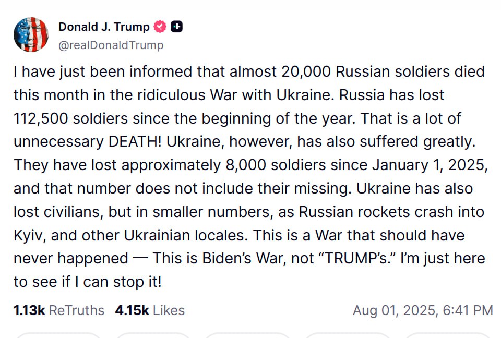
Task: Click the 20,000 figure in the post
Action: 306,71
